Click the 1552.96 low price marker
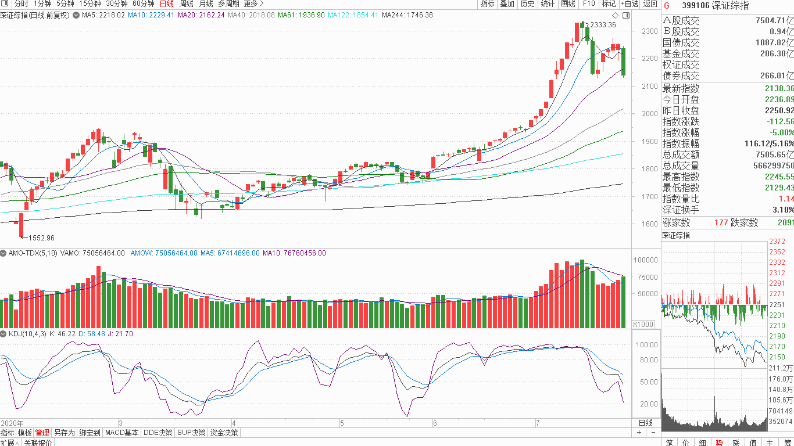Image resolution: width=794 pixels, height=446 pixels. pos(41,238)
